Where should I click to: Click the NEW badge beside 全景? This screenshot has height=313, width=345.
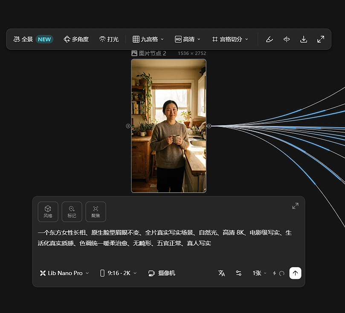(x=44, y=39)
